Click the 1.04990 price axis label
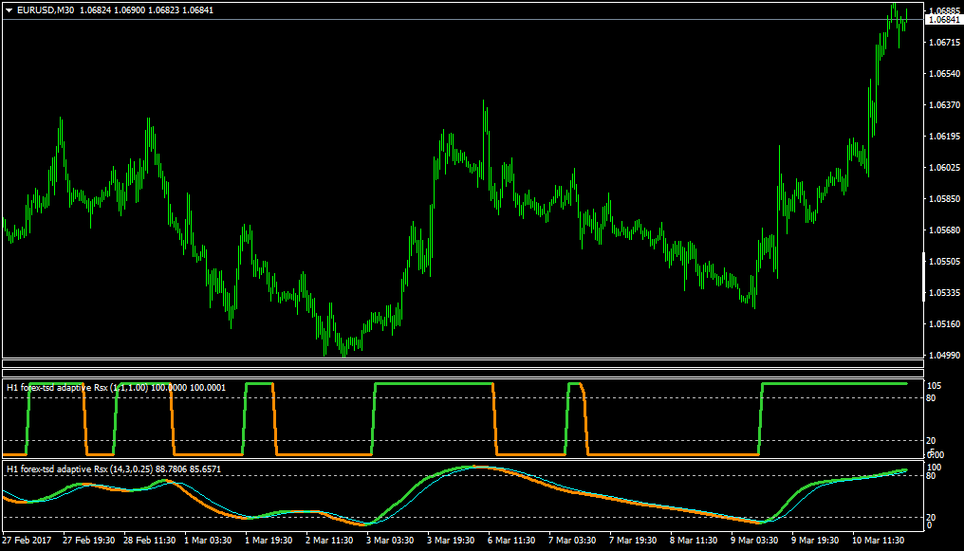Viewport: 964px width, 551px height. click(x=945, y=356)
